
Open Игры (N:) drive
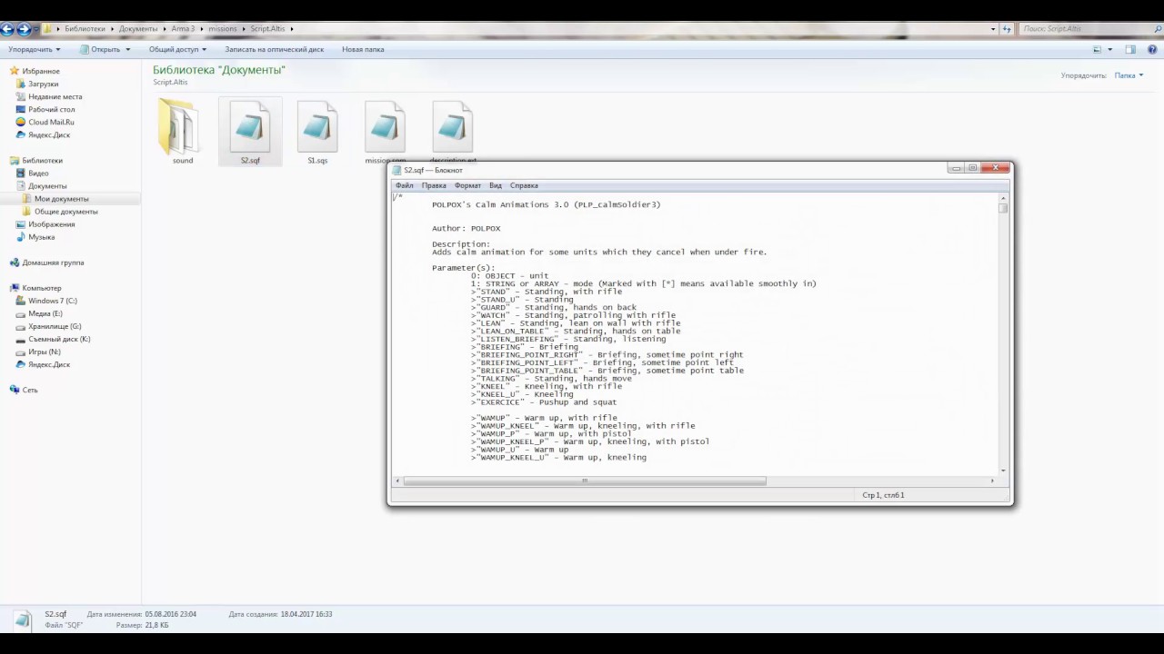tap(44, 351)
